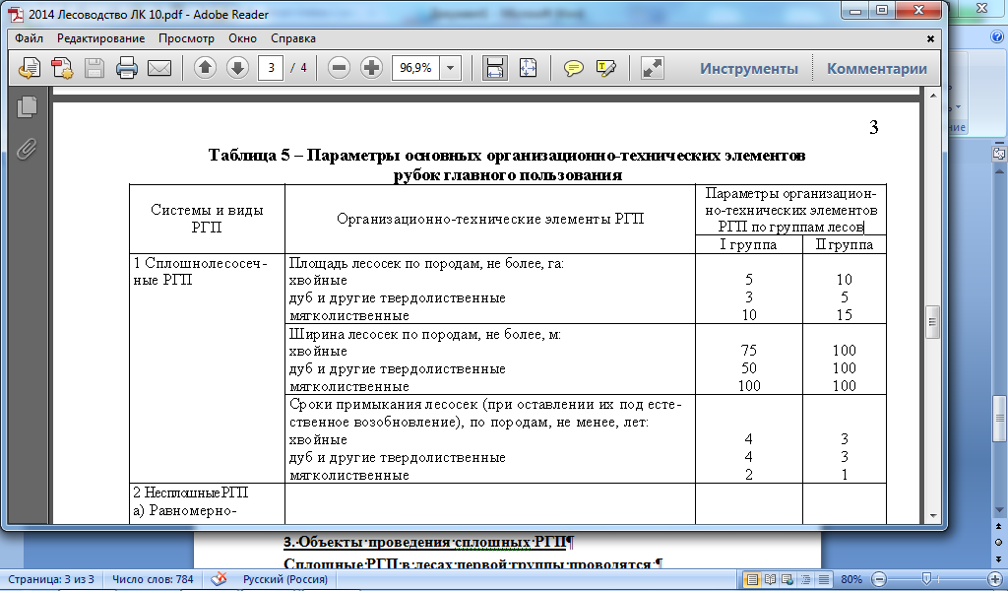
Task: Select Word Outline view icon
Action: pos(805,579)
